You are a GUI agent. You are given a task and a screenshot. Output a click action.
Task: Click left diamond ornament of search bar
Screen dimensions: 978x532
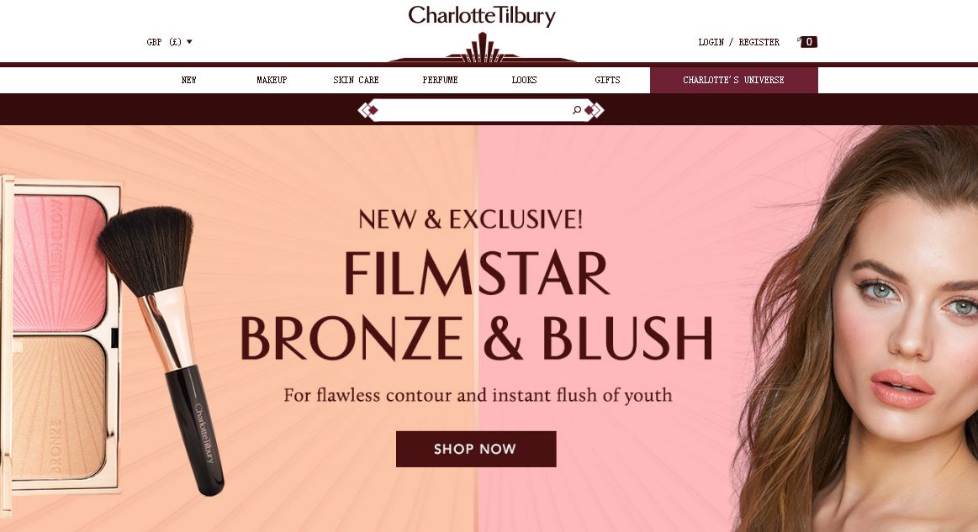(368, 110)
